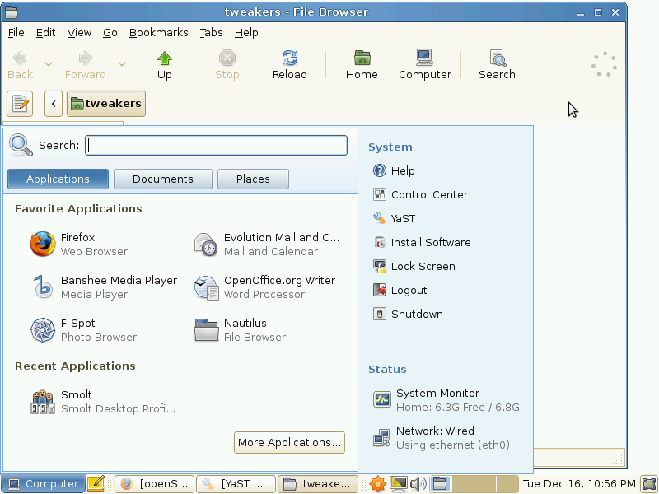
Task: Select the tweakers path button
Action: (106, 104)
